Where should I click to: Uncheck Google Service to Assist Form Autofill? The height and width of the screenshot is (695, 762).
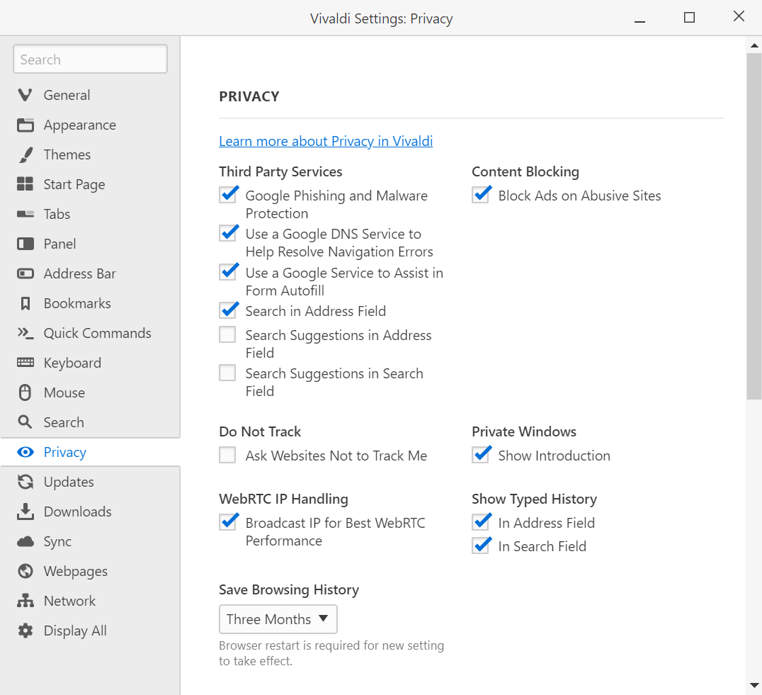pyautogui.click(x=227, y=272)
